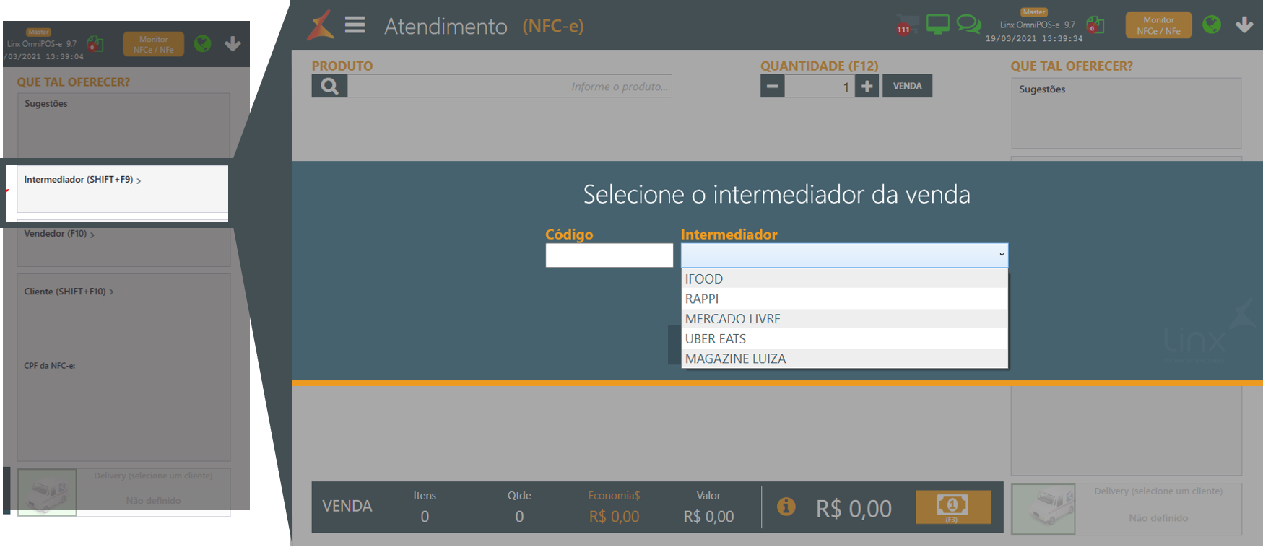Click the Sugestões box in the left panel
Screen dimensions: 1263x547
tap(123, 126)
